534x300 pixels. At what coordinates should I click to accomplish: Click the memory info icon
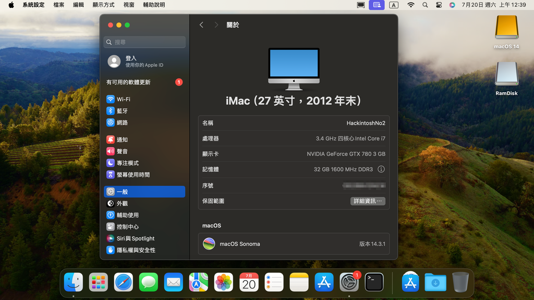tap(381, 169)
